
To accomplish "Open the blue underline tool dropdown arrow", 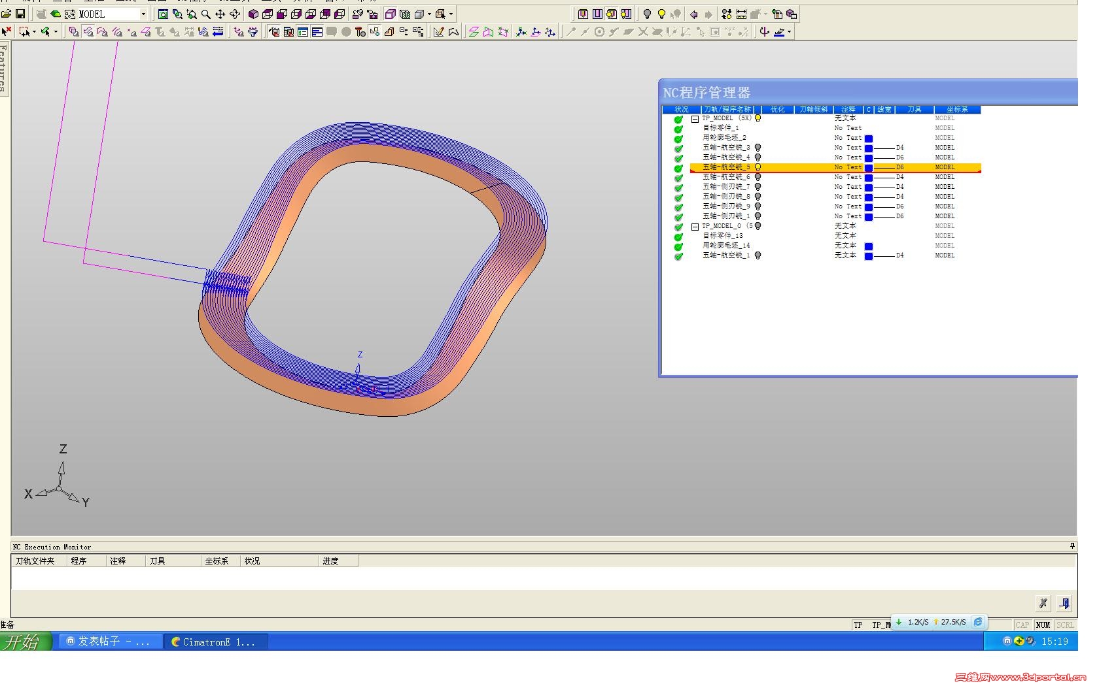I will tap(789, 31).
